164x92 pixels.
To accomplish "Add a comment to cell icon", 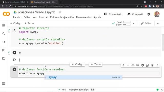I will (x=138, y=65).
